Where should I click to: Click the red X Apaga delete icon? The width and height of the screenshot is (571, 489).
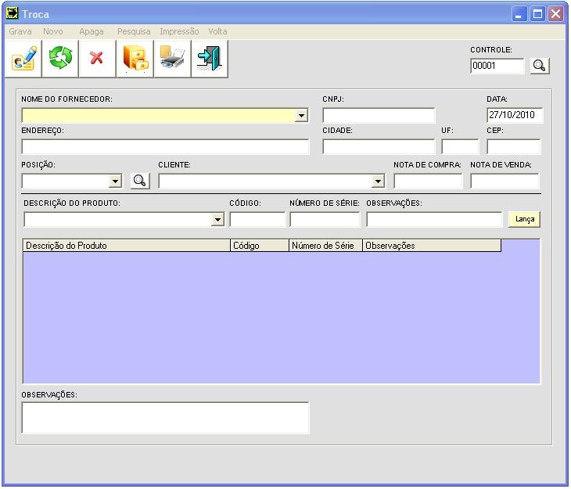click(x=98, y=59)
